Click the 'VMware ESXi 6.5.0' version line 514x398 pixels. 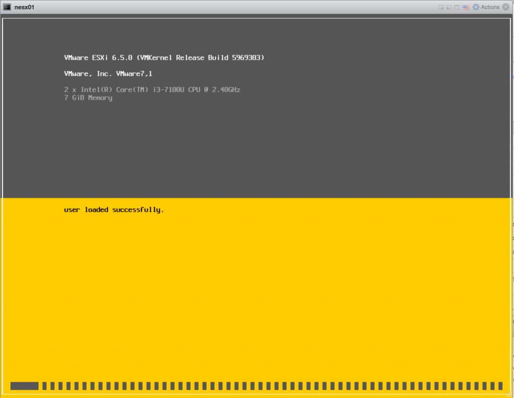(x=164, y=58)
